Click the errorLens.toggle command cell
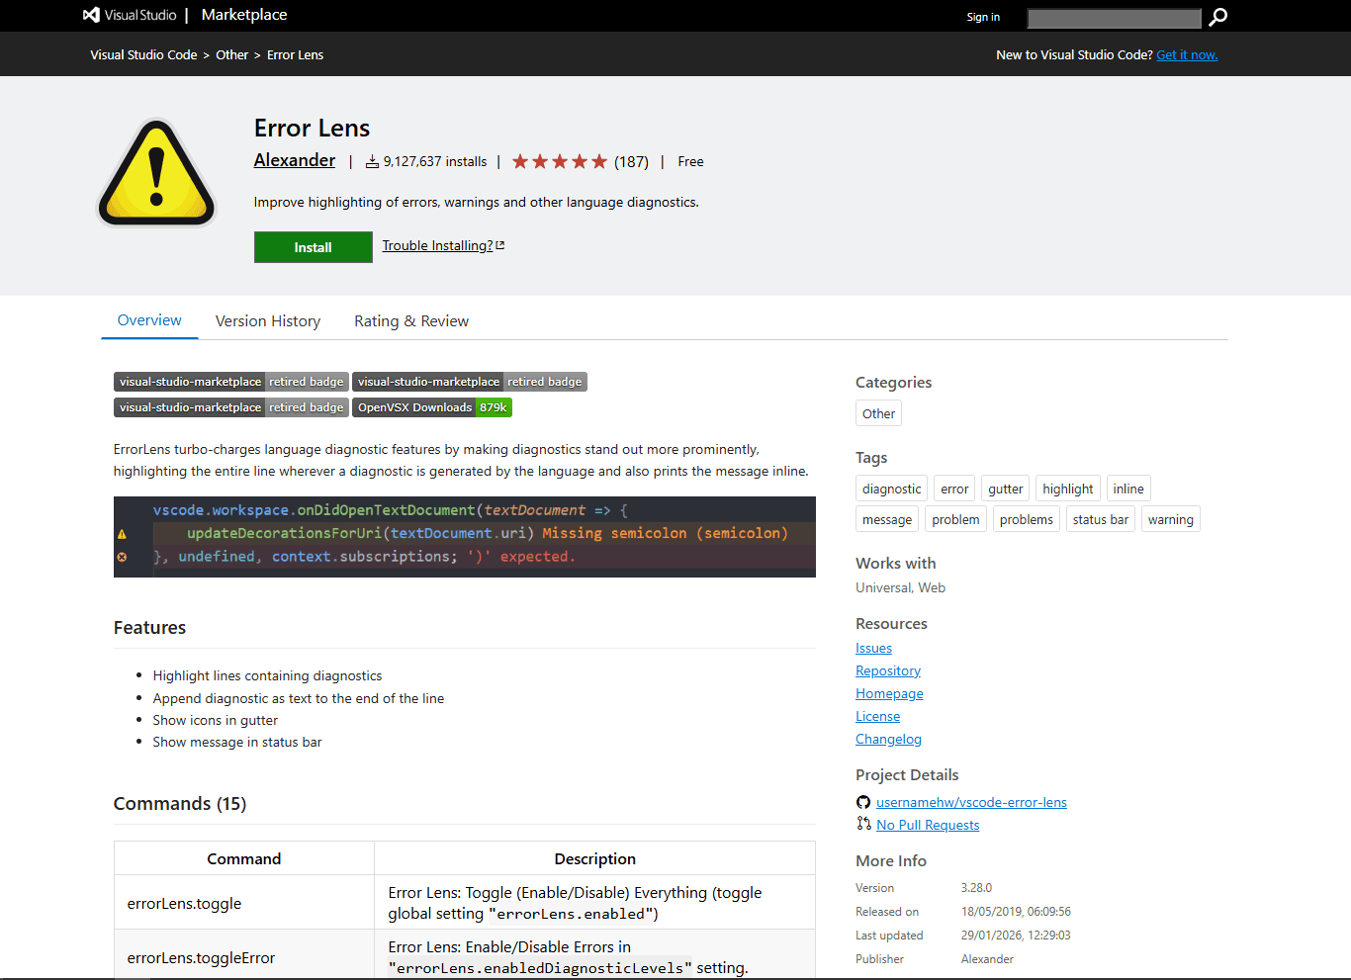1351x980 pixels. point(244,903)
